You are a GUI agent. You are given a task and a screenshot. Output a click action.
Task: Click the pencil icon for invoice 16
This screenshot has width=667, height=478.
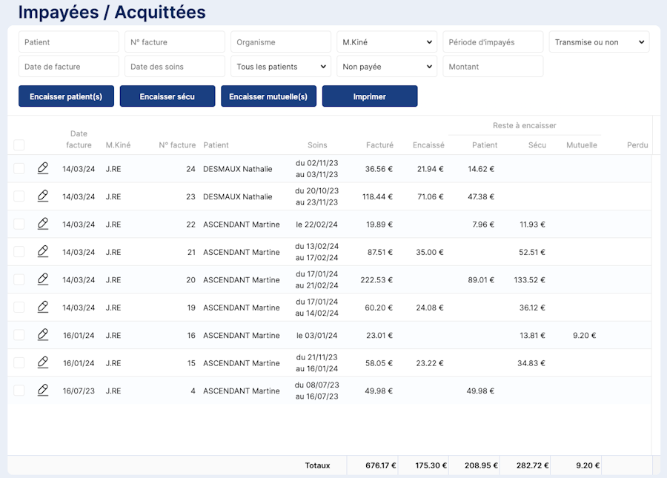pyautogui.click(x=43, y=335)
